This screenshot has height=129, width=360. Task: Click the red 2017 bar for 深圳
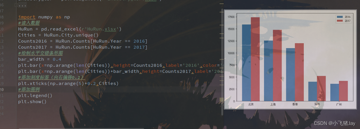[321, 88]
